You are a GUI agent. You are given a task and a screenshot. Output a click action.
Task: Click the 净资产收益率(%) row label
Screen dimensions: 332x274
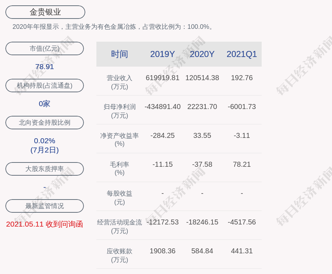(120, 140)
